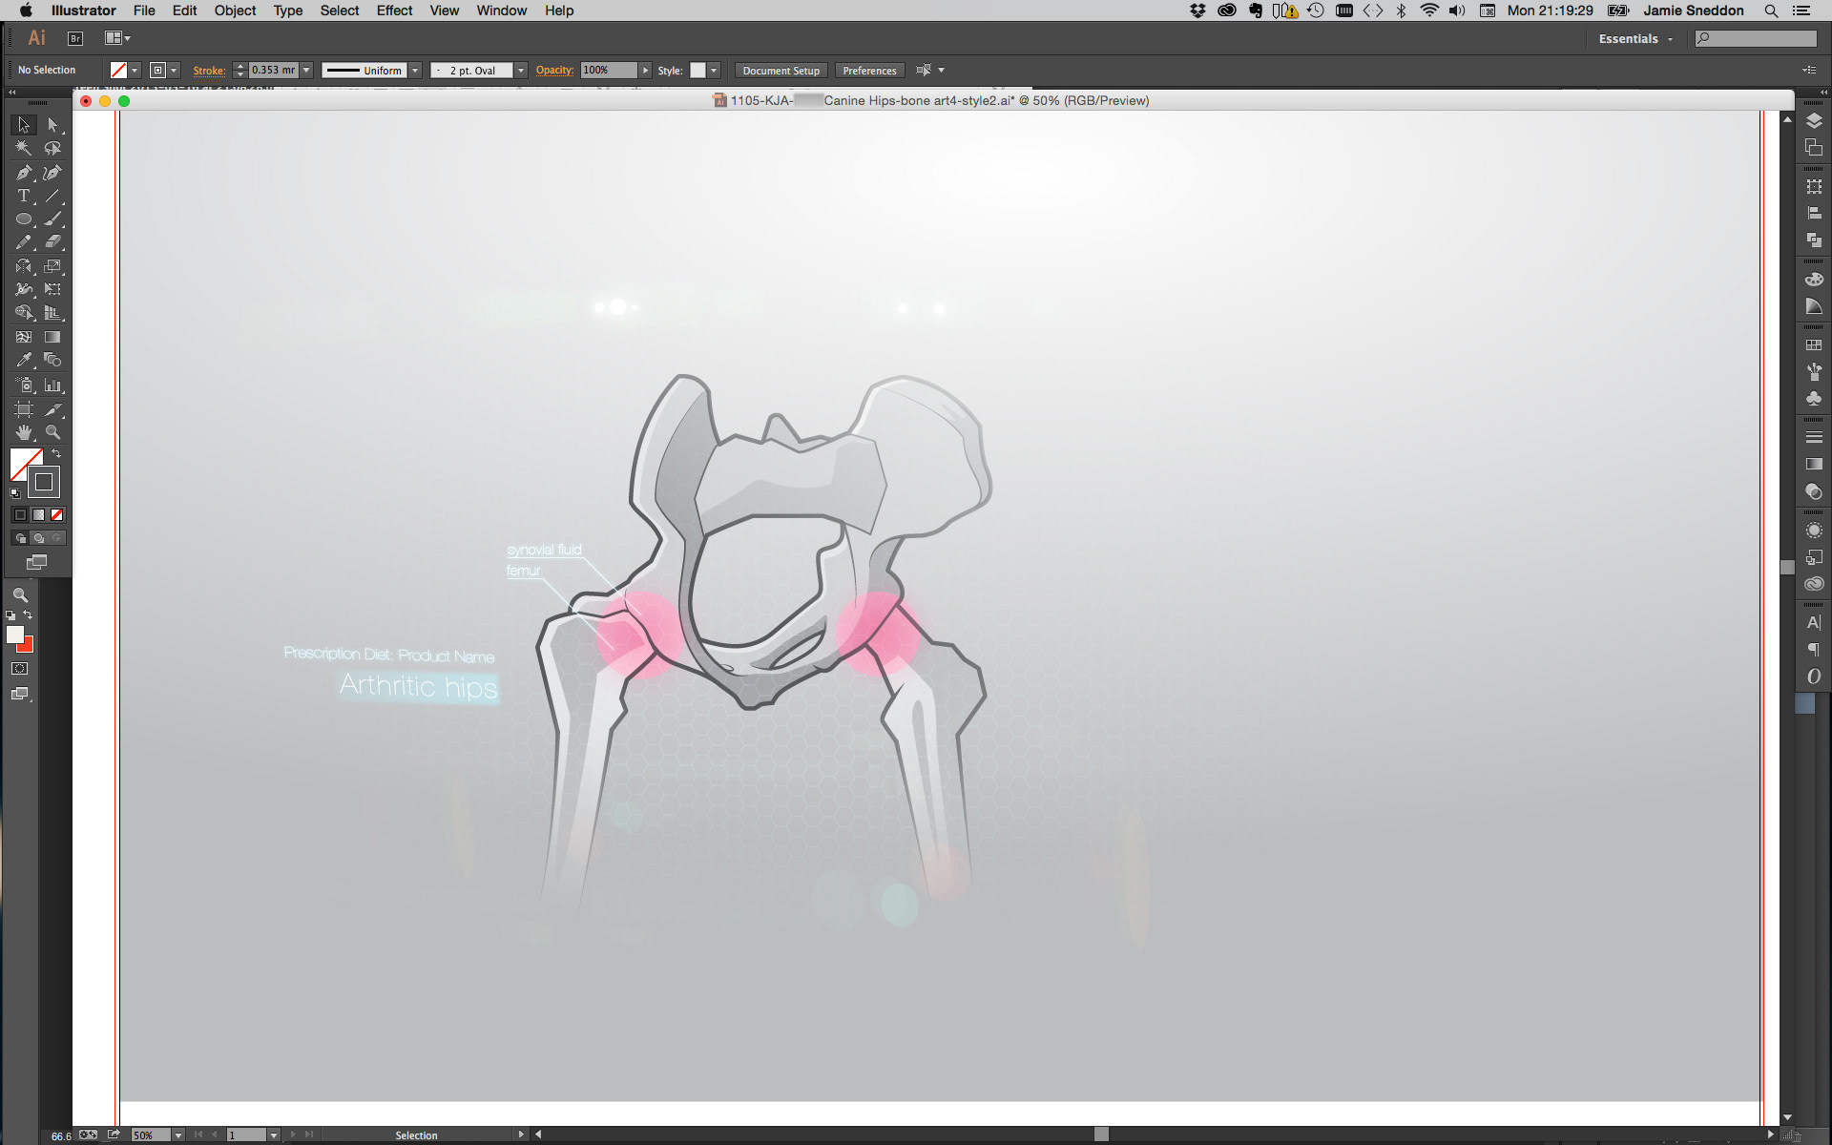
Task: Click the Style swatch in control bar
Action: [x=697, y=71]
